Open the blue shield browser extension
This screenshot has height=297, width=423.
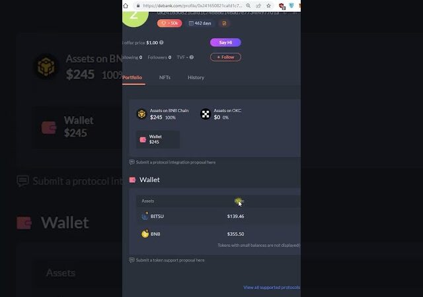point(291,6)
